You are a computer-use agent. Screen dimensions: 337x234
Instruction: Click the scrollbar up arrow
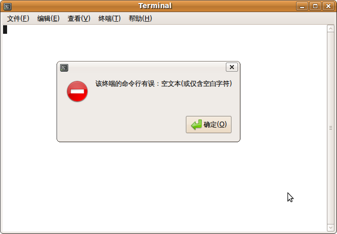click(330, 29)
